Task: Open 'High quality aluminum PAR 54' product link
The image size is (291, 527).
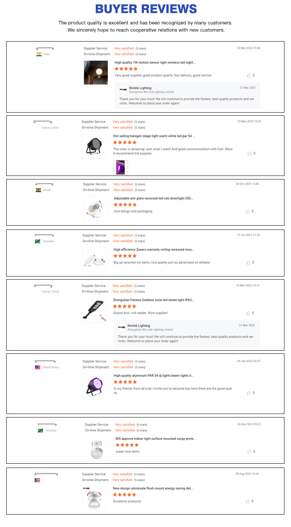Action: tap(154, 376)
